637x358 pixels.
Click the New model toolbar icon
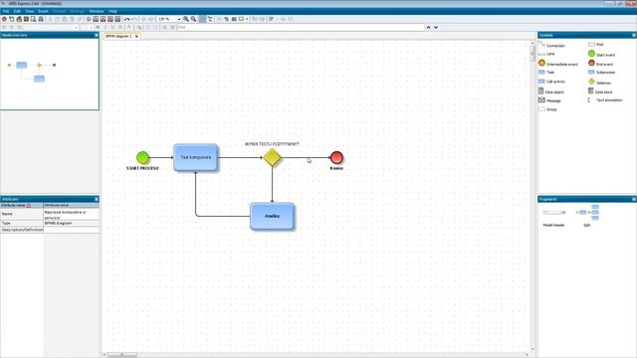pos(11,19)
